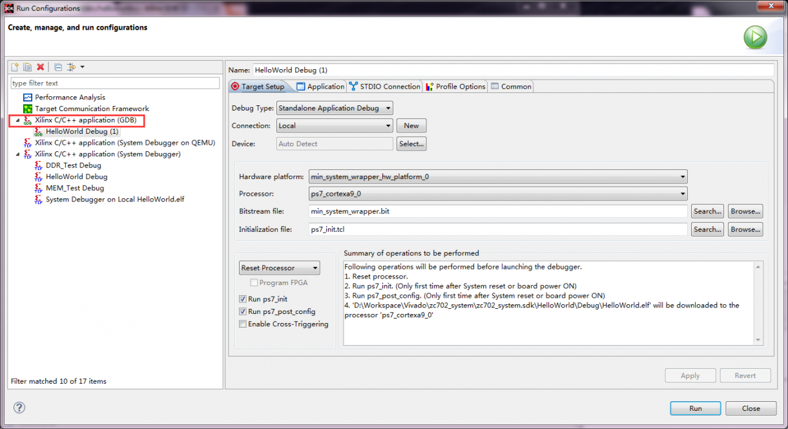The width and height of the screenshot is (788, 429).
Task: Click the configuration Name field
Action: pos(512,70)
